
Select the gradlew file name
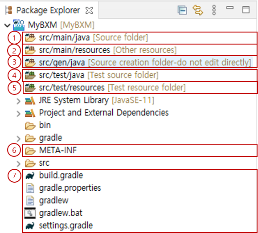coord(53,200)
